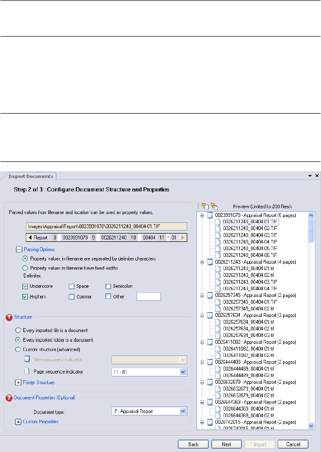Open the Page sequence indicator dropdown
Screen dimensions: 321x452
point(183,372)
